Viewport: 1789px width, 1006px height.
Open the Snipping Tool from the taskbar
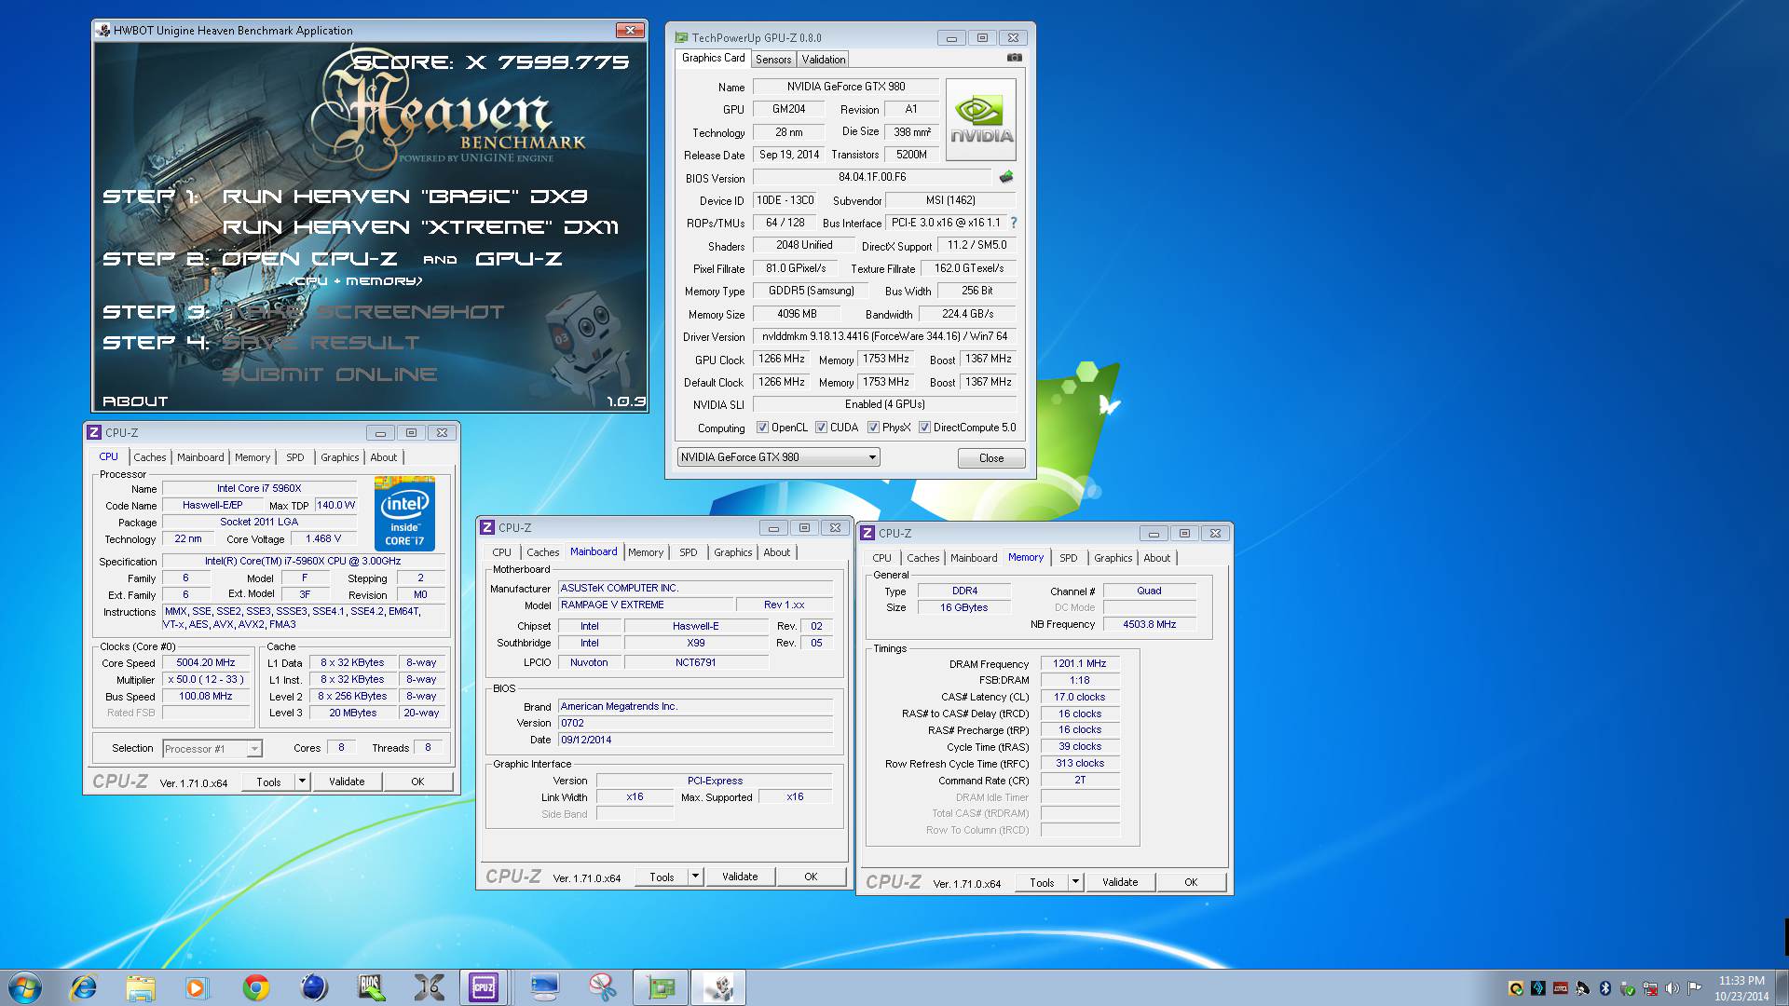click(x=603, y=987)
